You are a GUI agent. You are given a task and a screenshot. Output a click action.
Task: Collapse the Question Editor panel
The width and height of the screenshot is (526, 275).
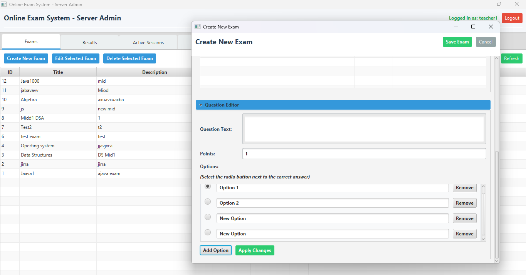[201, 105]
